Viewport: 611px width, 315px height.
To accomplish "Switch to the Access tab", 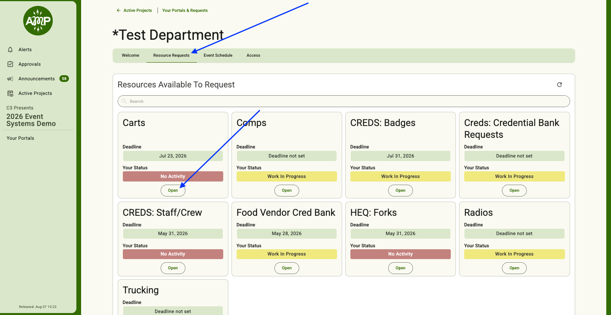I will [254, 56].
